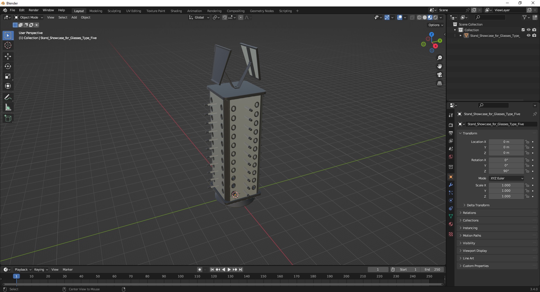540x292 pixels.
Task: Click the Zoom viewport gizmo icon
Action: (x=440, y=58)
